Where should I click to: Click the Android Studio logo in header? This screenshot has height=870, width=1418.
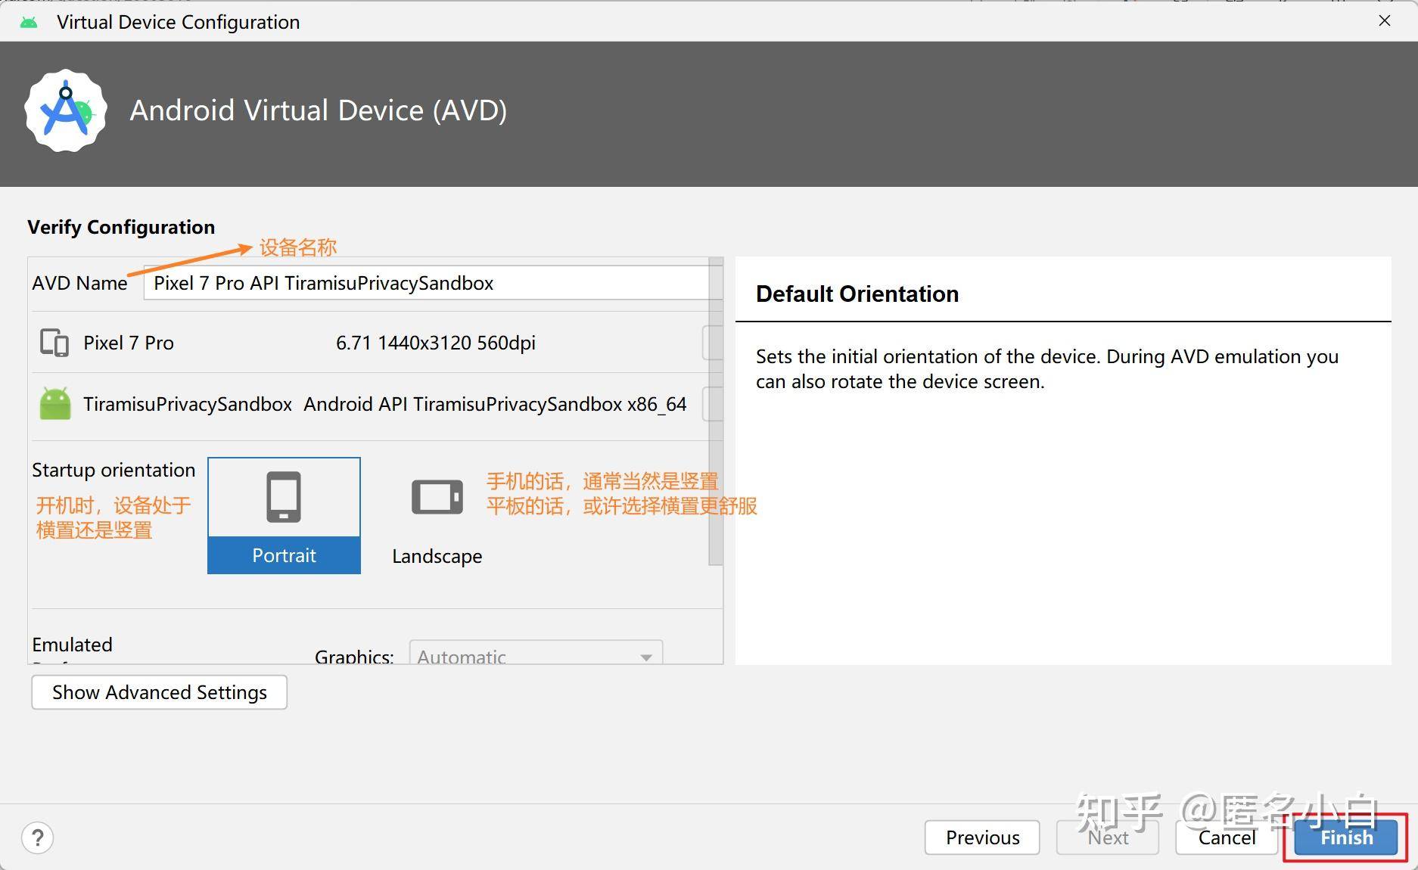66,111
